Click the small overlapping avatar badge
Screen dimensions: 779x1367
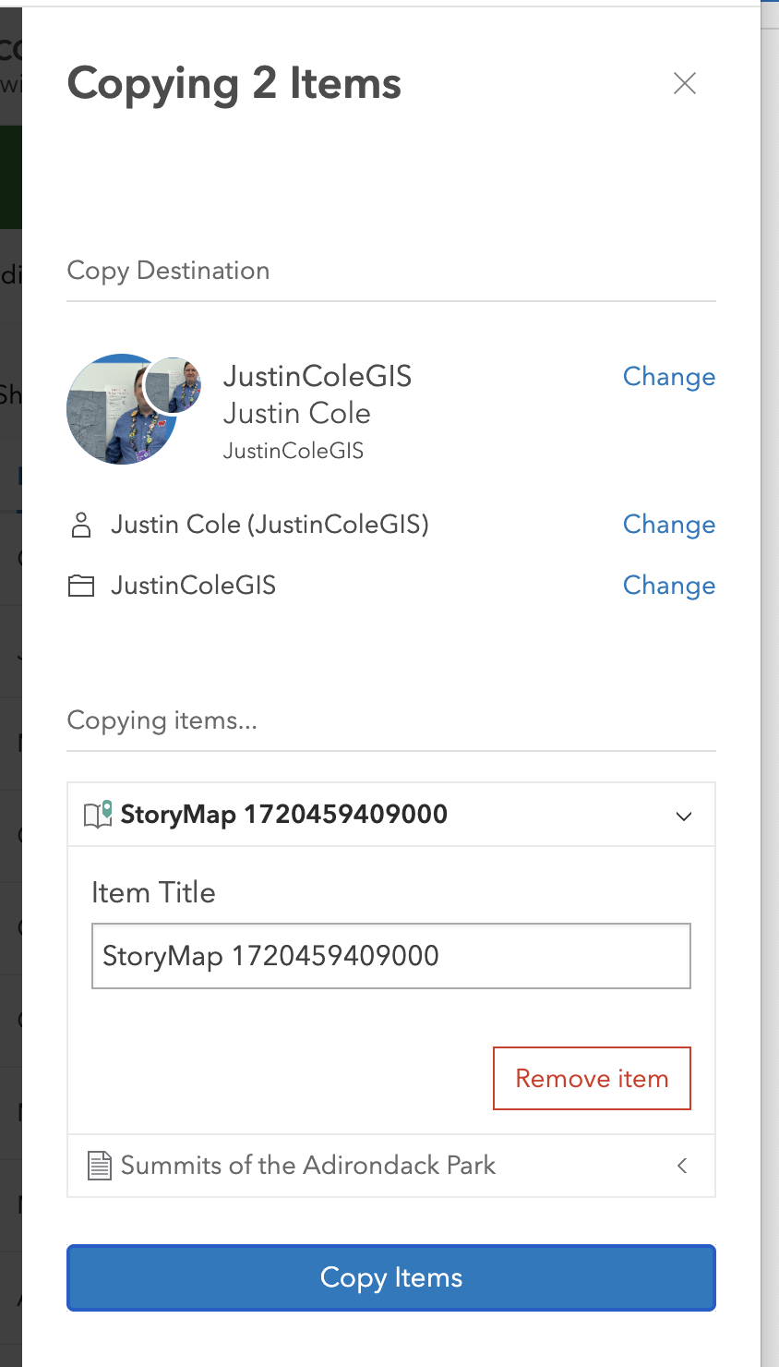(175, 383)
